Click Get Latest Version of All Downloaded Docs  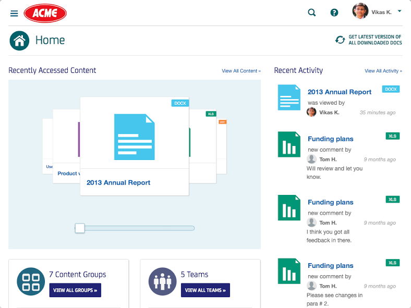click(375, 40)
